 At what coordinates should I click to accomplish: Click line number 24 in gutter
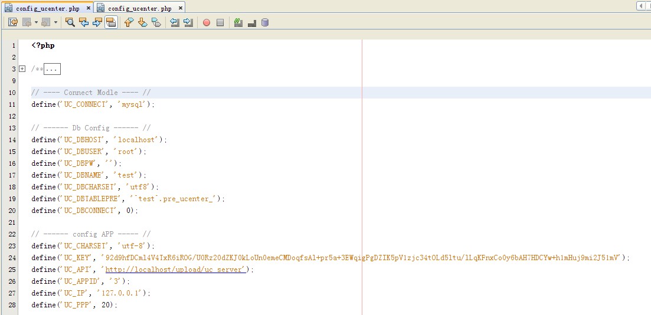pos(12,258)
